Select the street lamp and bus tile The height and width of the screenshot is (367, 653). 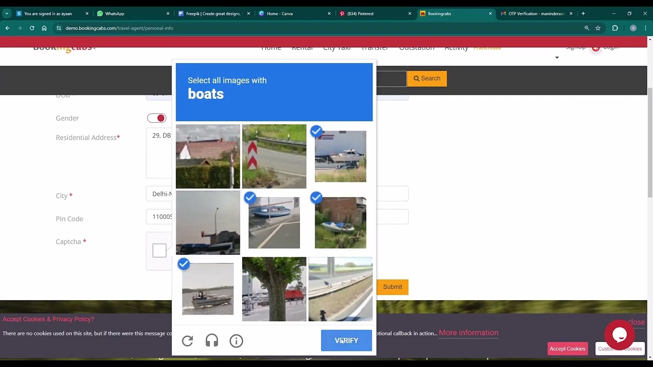click(x=208, y=223)
